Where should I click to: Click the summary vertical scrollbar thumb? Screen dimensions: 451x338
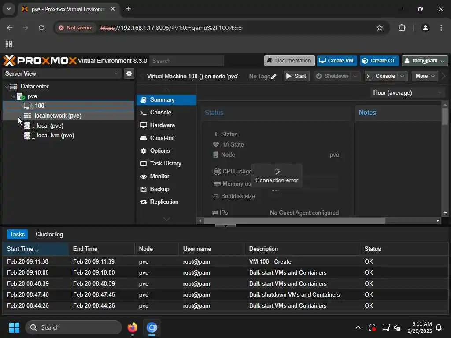[445, 116]
